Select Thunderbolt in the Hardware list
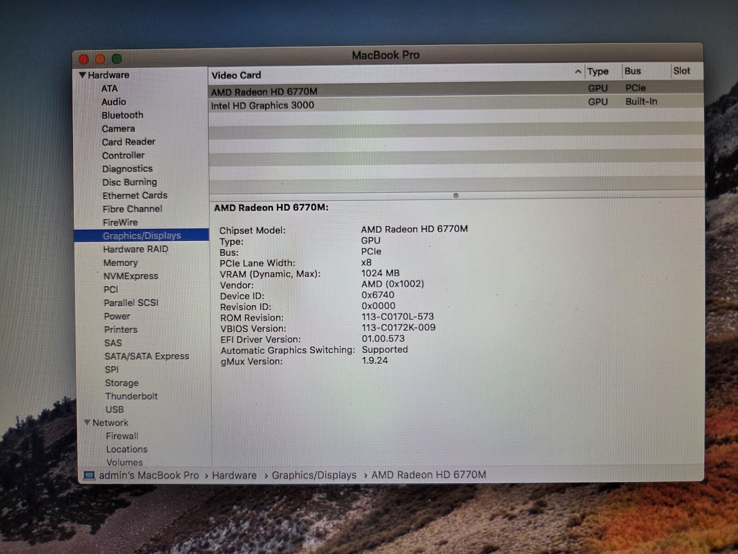 coord(131,396)
